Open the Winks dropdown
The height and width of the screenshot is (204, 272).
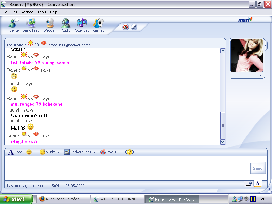click(x=50, y=152)
